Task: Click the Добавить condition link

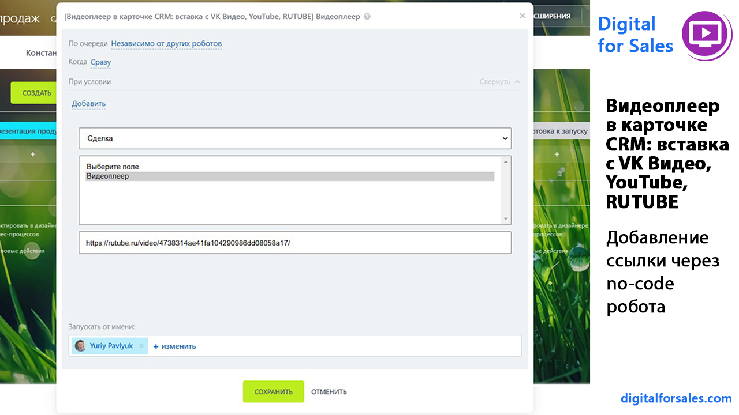Action: pyautogui.click(x=89, y=104)
